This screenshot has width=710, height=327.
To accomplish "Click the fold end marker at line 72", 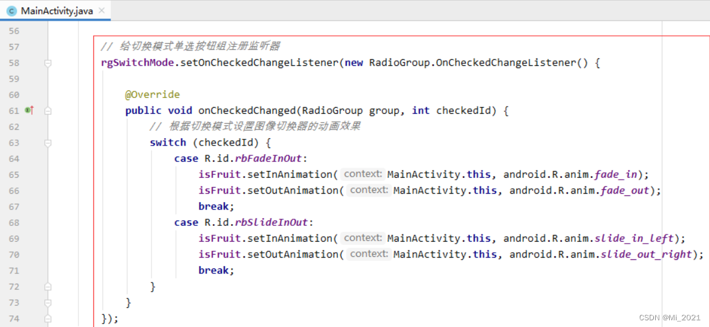I will (48, 287).
